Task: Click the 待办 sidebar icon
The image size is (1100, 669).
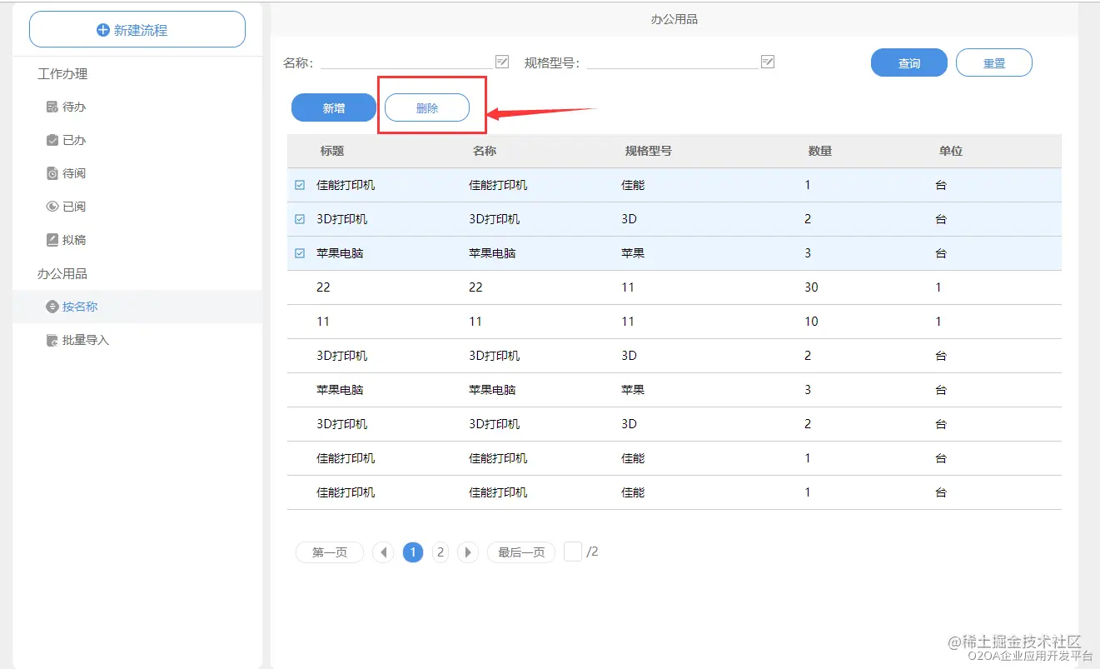Action: (52, 107)
